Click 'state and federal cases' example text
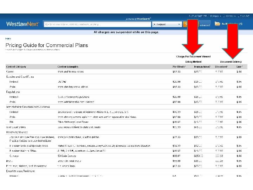Screen dimensions: 253x190 coord(71,71)
